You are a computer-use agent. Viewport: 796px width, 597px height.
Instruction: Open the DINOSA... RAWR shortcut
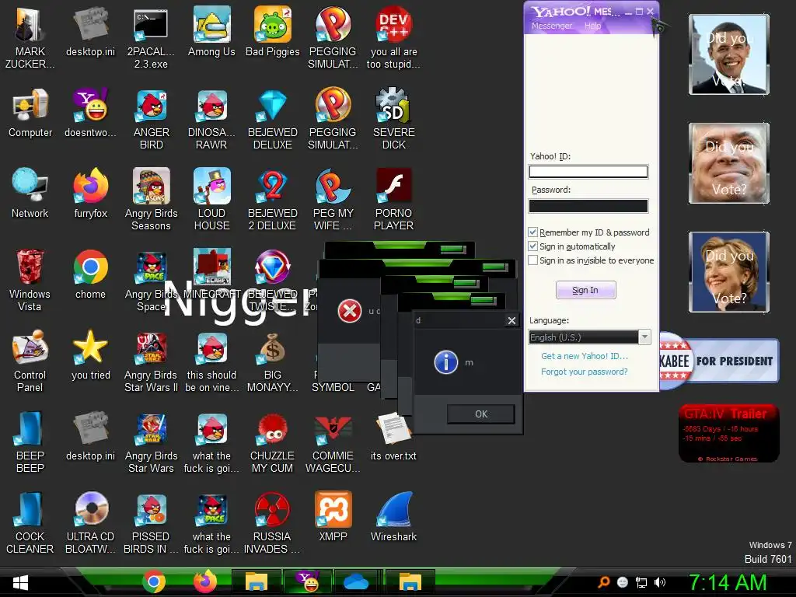(x=211, y=119)
